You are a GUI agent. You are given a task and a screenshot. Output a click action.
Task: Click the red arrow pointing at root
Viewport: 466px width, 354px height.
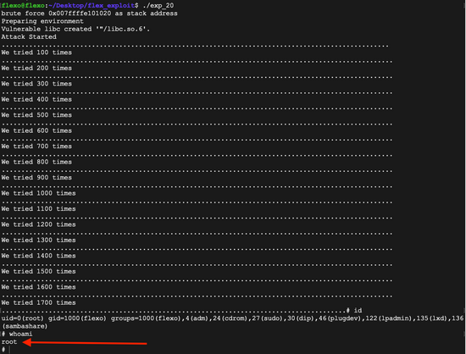click(x=85, y=343)
